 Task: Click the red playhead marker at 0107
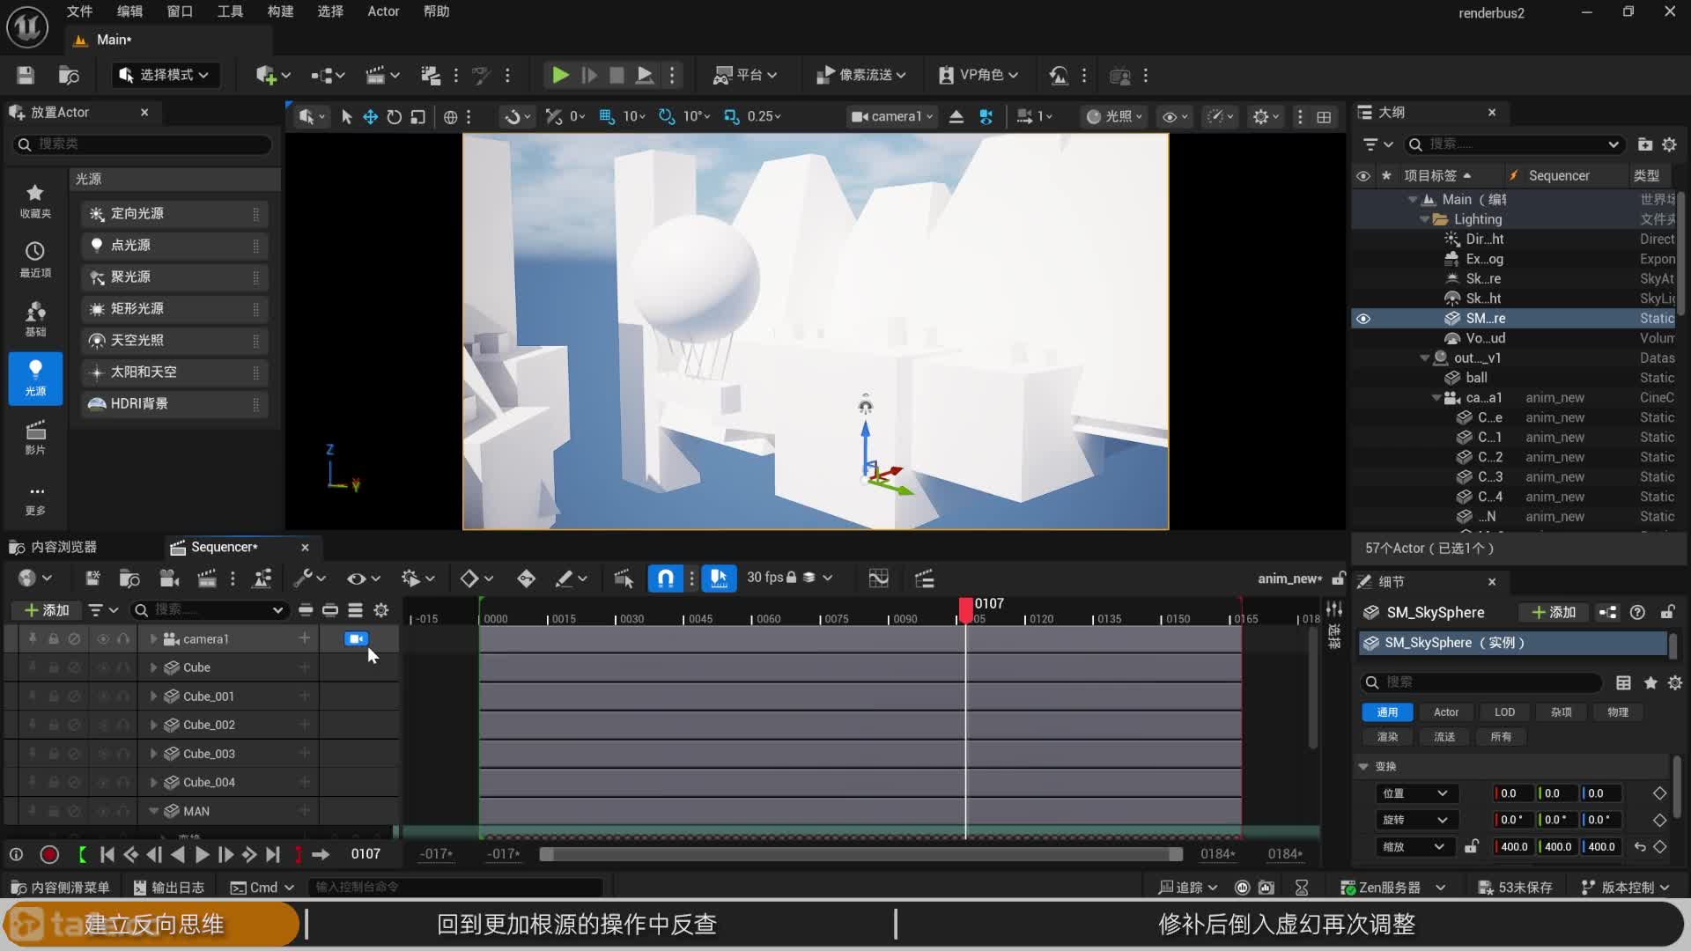(x=966, y=609)
